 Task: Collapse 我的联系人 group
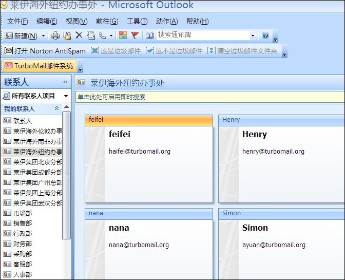pyautogui.click(x=56, y=108)
